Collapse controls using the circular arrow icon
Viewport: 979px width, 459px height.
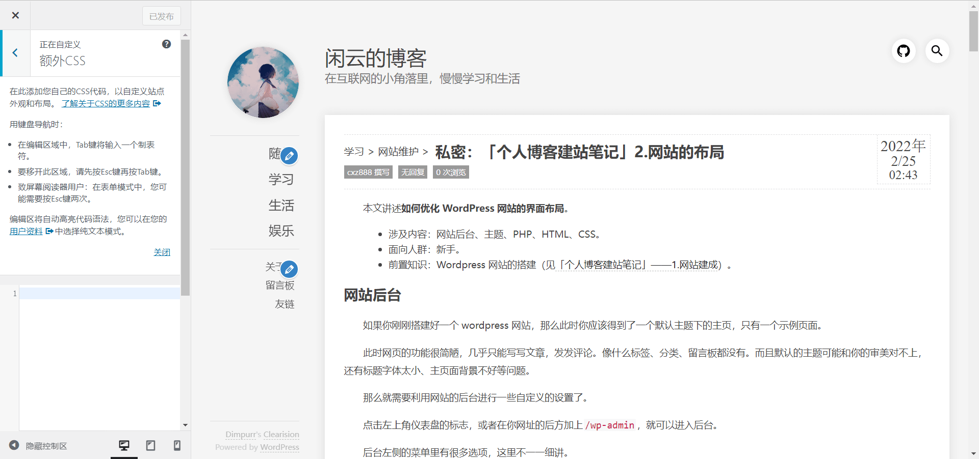click(15, 446)
